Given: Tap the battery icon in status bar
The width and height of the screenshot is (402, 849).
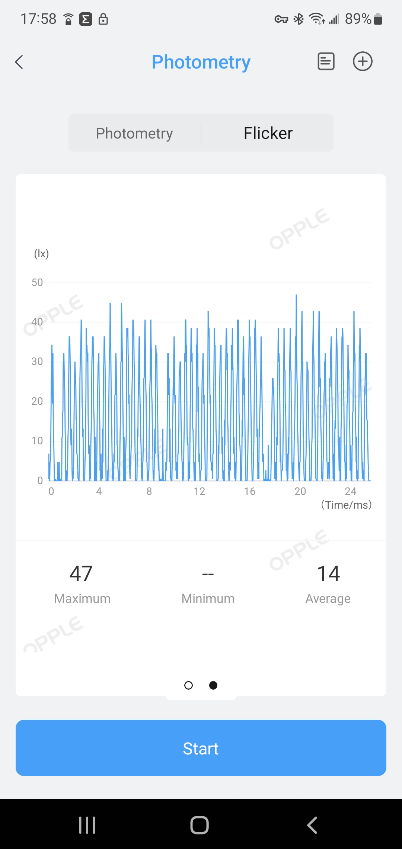Looking at the screenshot, I should tap(378, 19).
